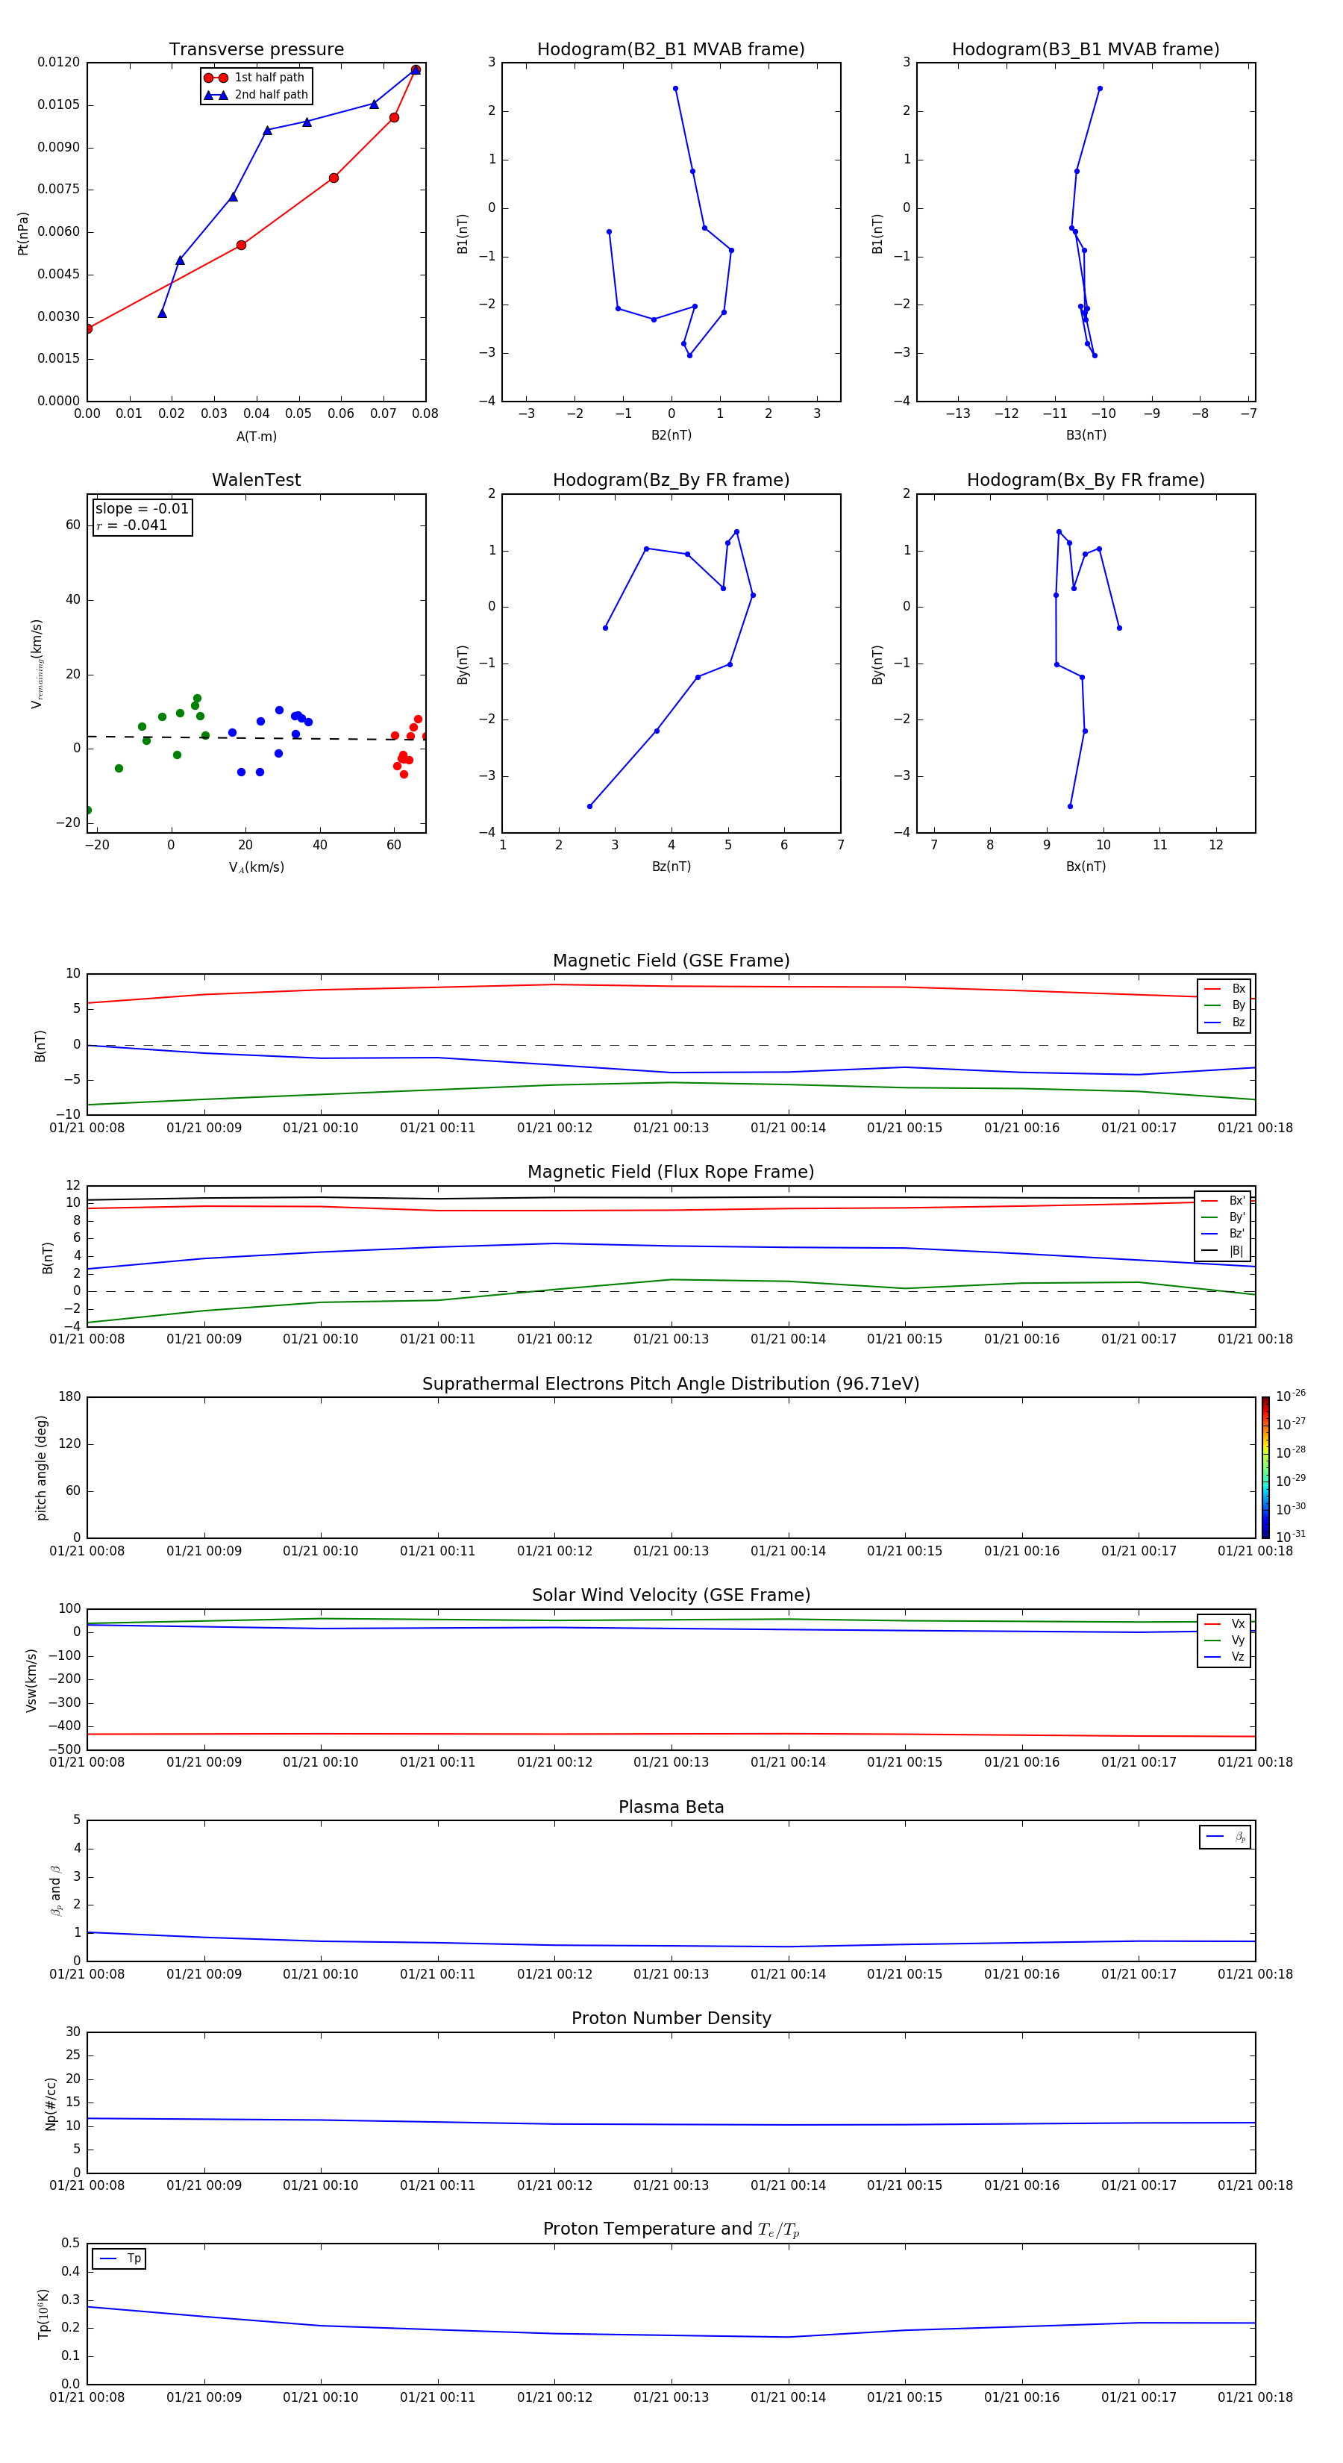The width and height of the screenshot is (1343, 2463).
Task: Click "Bx'" in Flux Rope Frame legend
Action: 1237,1201
